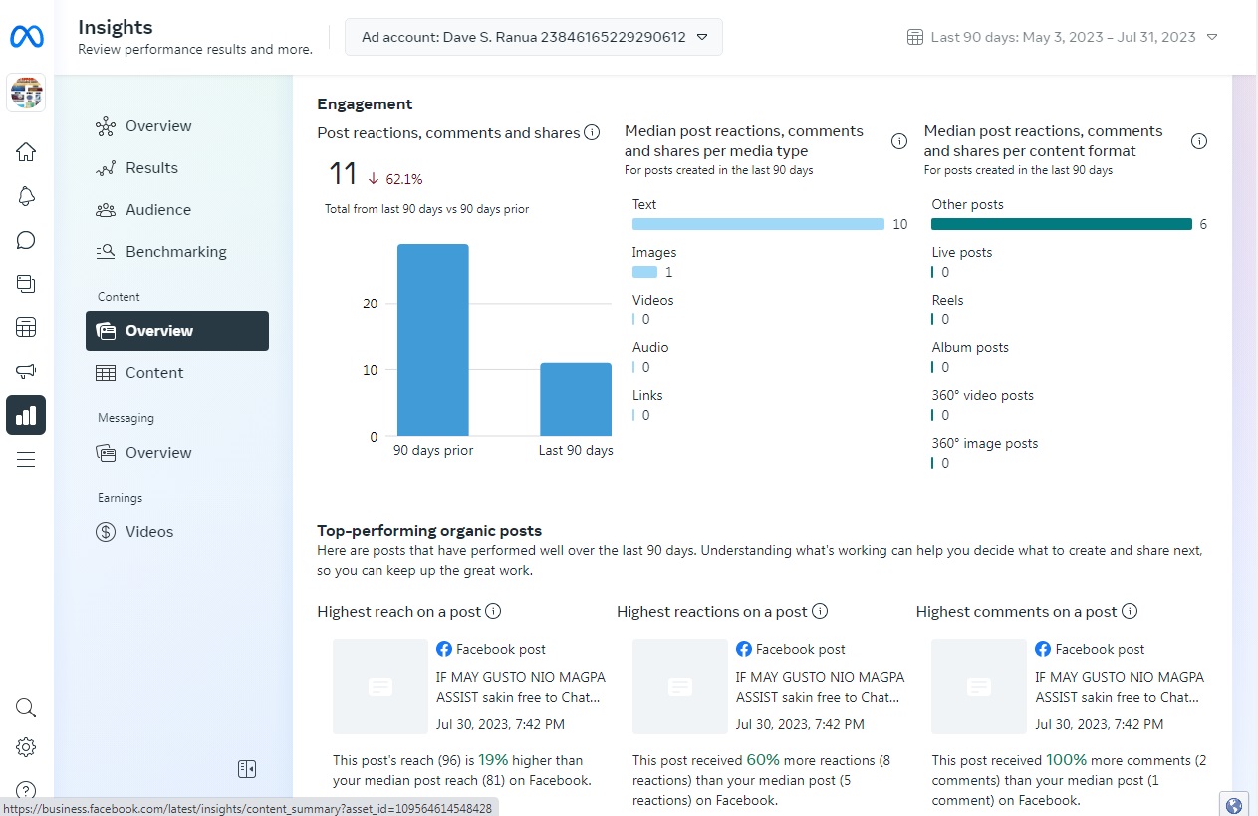The image size is (1258, 816).
Task: Open the Earnings Videos link
Action: (148, 532)
